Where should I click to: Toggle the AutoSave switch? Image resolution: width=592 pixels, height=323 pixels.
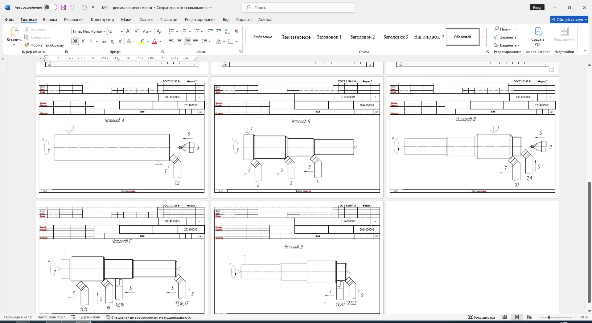point(50,7)
